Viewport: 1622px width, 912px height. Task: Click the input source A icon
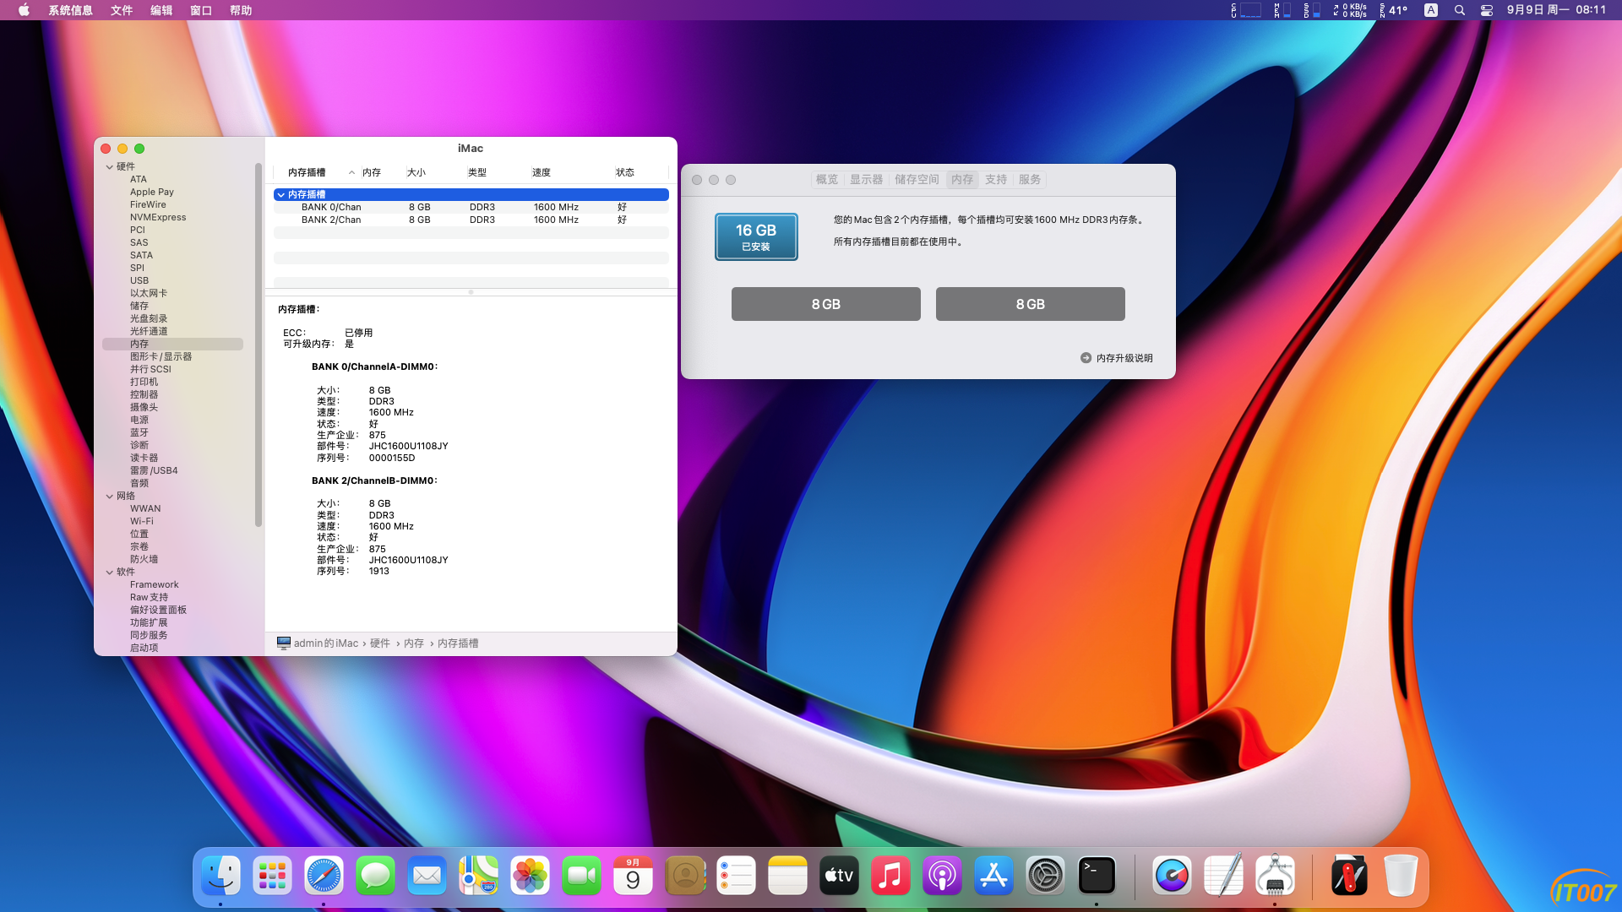pos(1430,10)
